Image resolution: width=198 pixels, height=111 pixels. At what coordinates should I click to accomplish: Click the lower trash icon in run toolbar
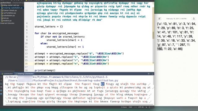(1, 94)
